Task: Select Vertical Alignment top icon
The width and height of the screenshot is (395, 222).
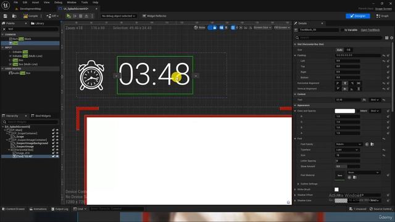Action: [338, 89]
